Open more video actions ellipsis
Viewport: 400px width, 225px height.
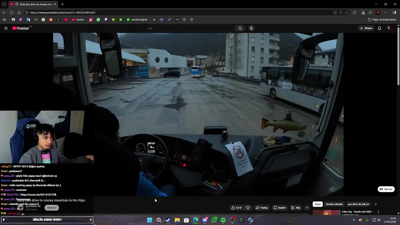click(307, 207)
